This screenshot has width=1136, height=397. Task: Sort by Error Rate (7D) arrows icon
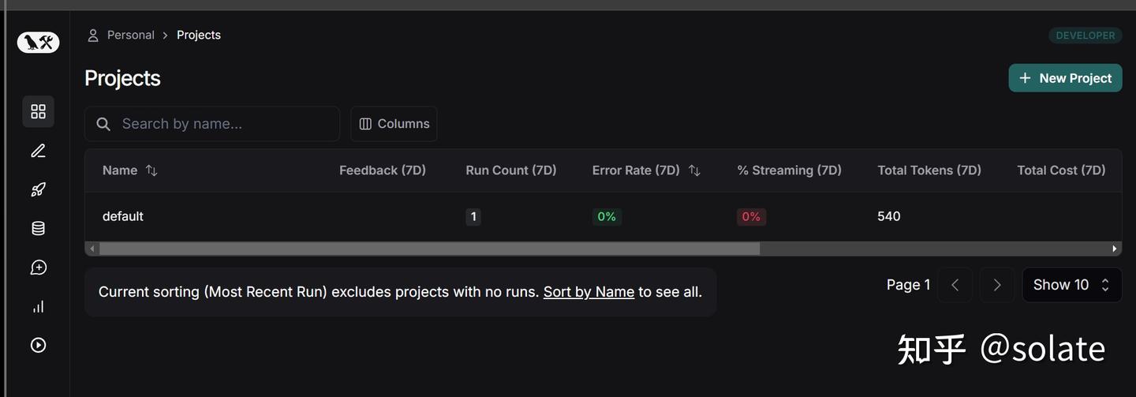coord(694,170)
